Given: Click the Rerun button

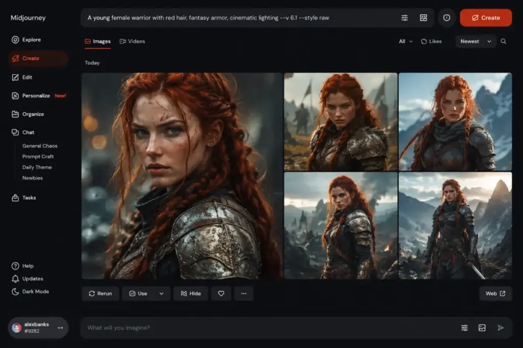Looking at the screenshot, I should 101,293.
